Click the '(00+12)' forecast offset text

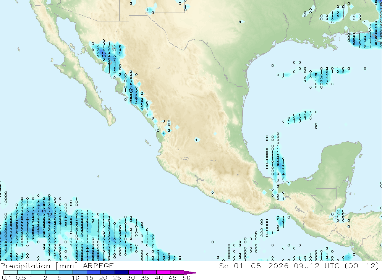click(362, 265)
